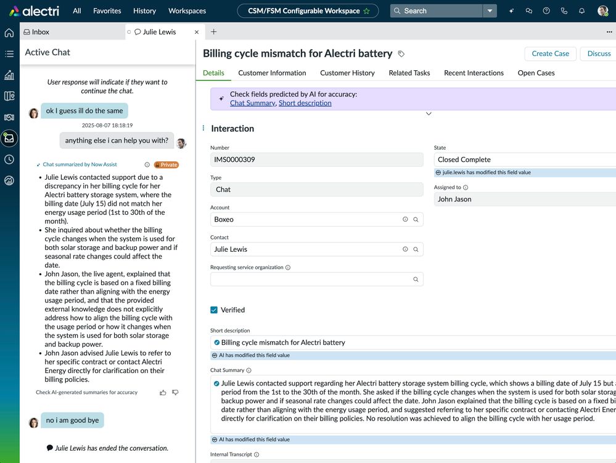Click the Create Case button
Viewport: 616px width, 463px height.
click(x=550, y=54)
